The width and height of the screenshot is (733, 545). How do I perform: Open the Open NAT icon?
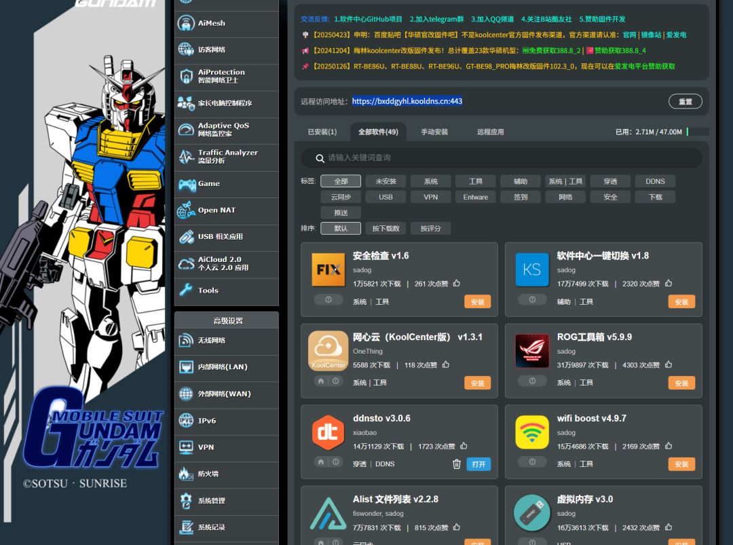click(x=186, y=210)
